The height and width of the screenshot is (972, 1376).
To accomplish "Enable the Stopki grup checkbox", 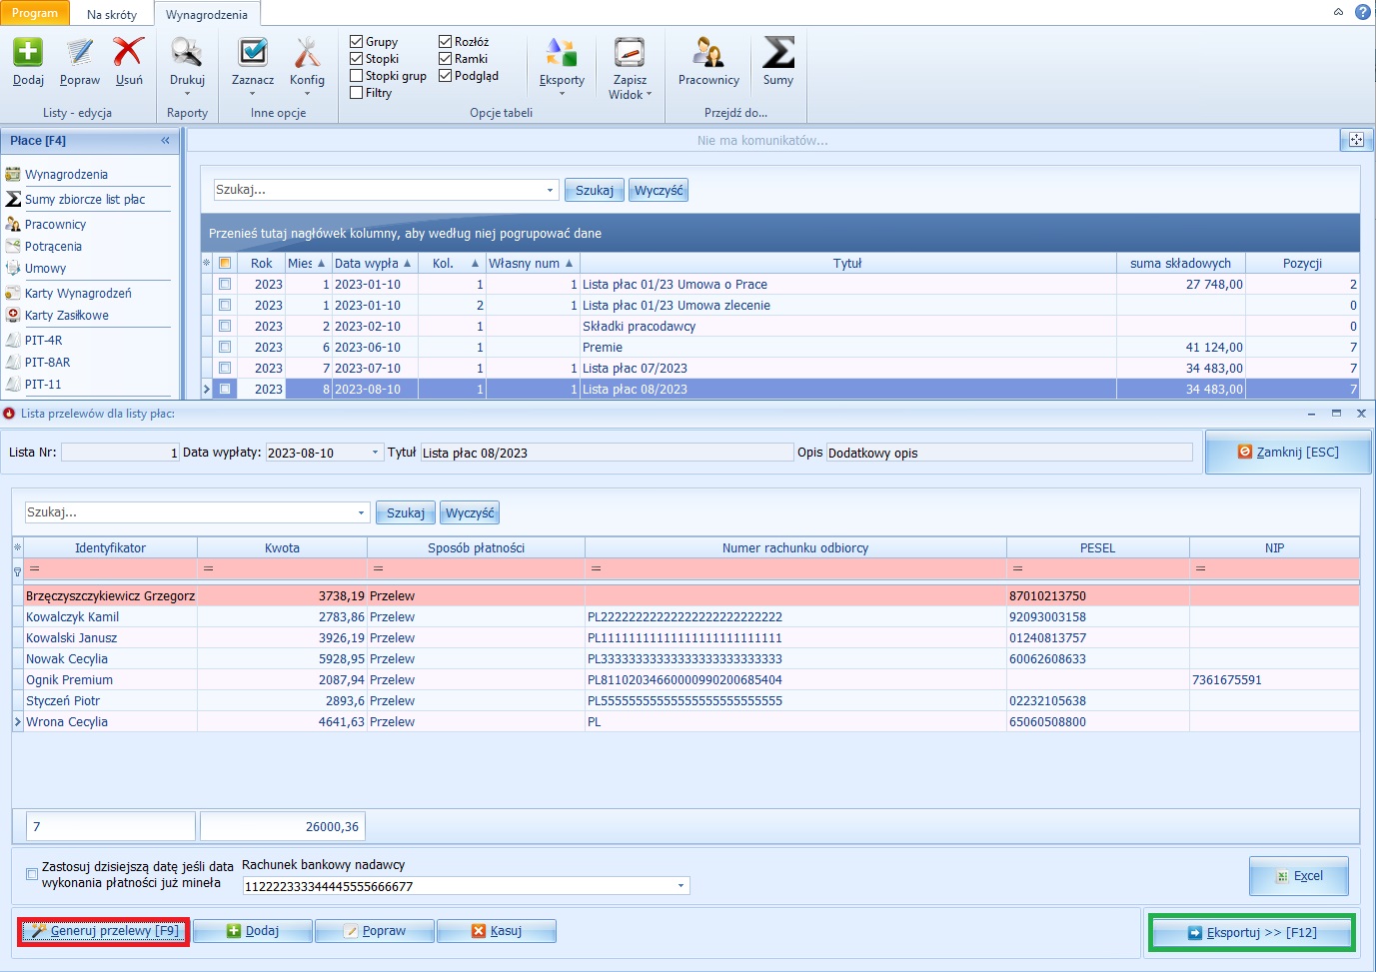I will [356, 76].
